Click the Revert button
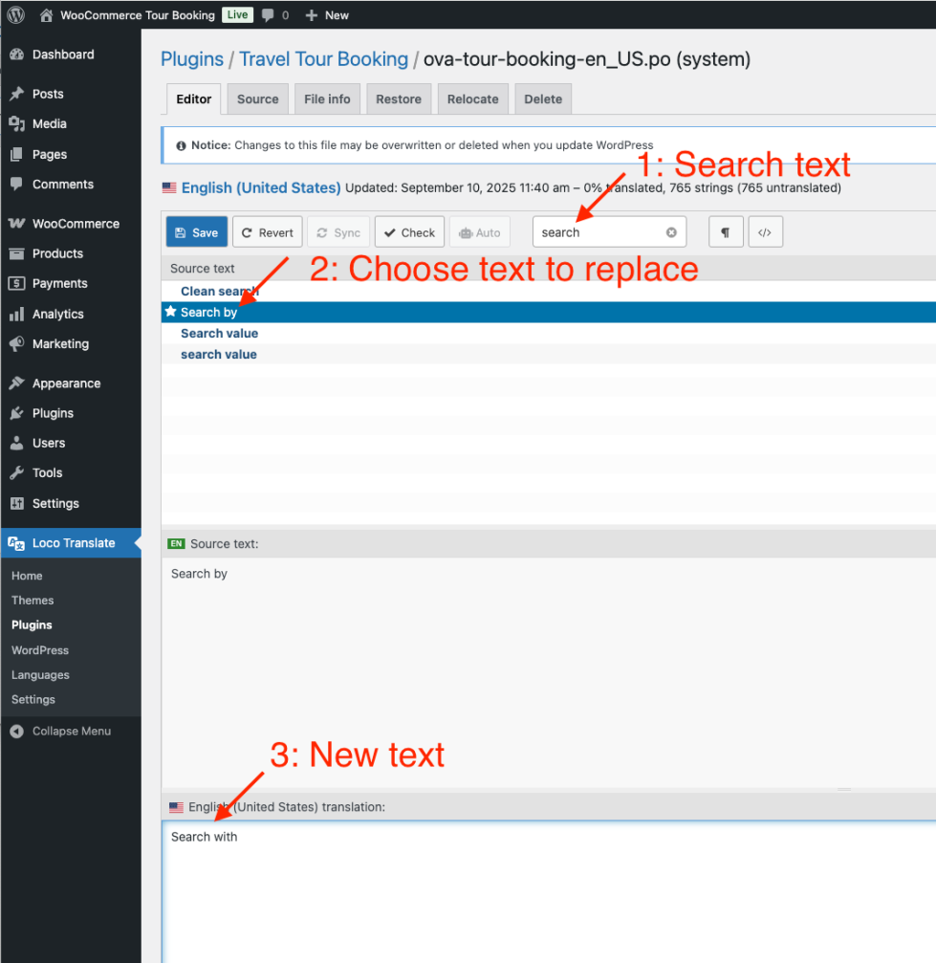The height and width of the screenshot is (963, 936). point(267,232)
